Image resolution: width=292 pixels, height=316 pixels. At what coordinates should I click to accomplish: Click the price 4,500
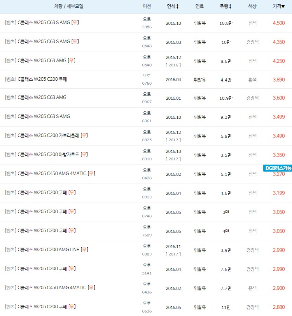pyautogui.click(x=279, y=23)
